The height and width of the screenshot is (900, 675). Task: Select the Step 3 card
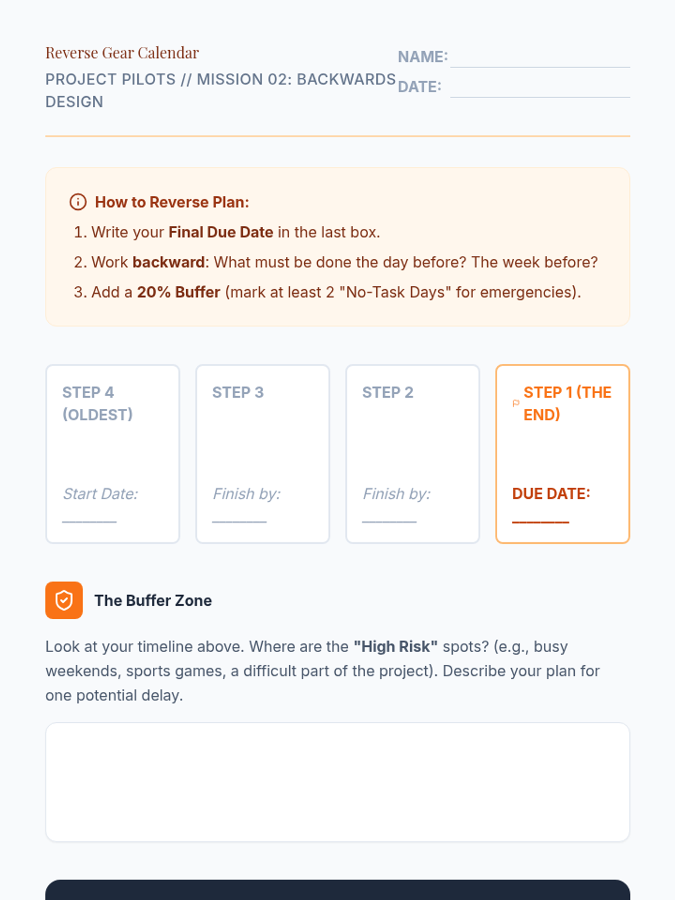[262, 453]
